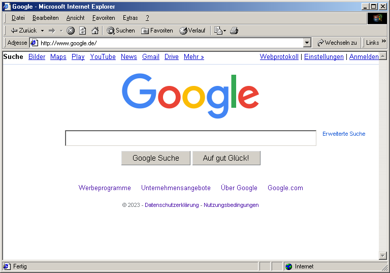390x273 pixels.
Task: Open the Über Google link
Action: (239, 188)
